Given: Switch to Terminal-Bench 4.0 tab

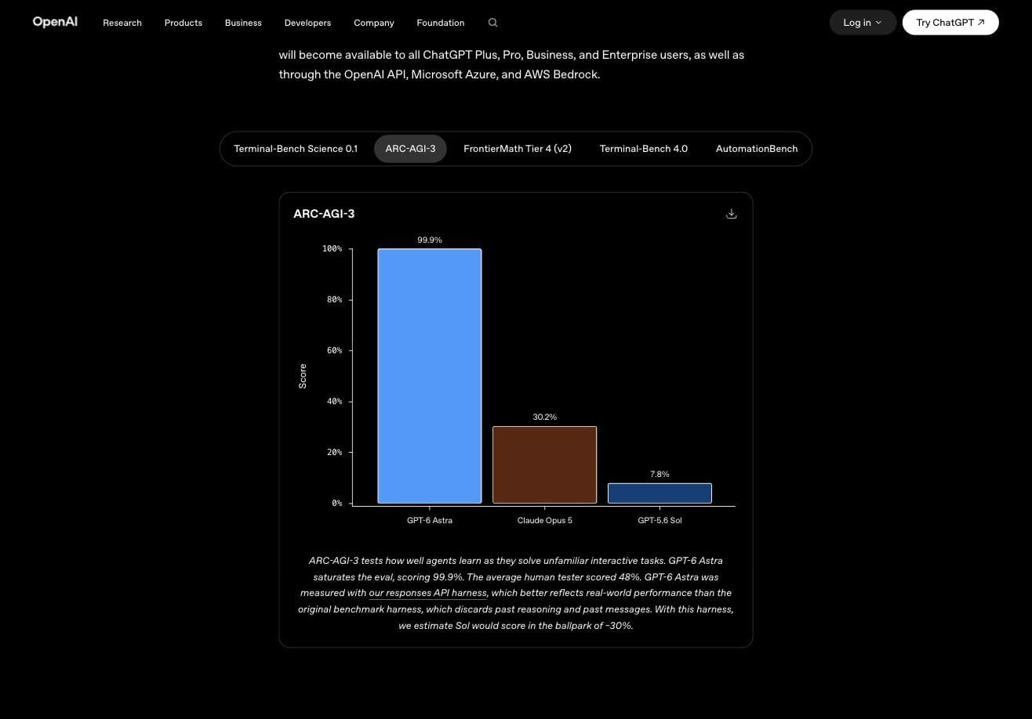Looking at the screenshot, I should coord(644,149).
